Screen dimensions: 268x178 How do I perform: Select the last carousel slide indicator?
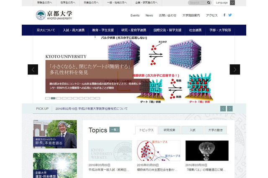(98, 98)
